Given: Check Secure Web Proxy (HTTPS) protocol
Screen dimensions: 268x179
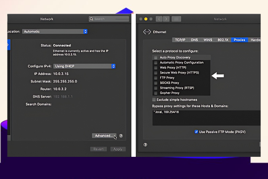Looking at the screenshot, I should (x=156, y=73).
